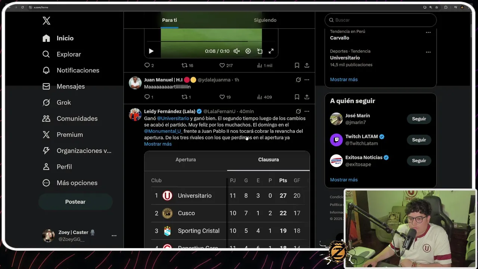Image resolution: width=478 pixels, height=269 pixels.
Task: Open Inicio home in the sidebar
Action: (x=58, y=38)
